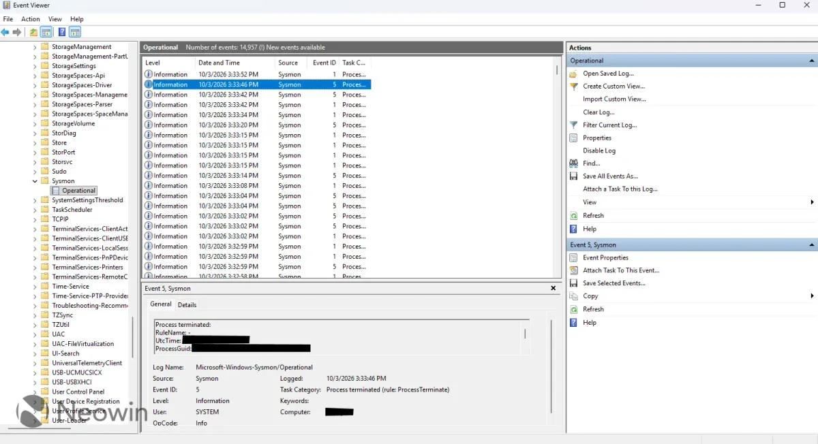Sort by the Event ID column header
Viewport: 818px width, 444px height.
click(324, 63)
